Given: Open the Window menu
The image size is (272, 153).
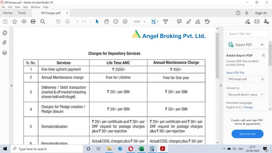Looking at the screenshot, I should click(x=35, y=7).
